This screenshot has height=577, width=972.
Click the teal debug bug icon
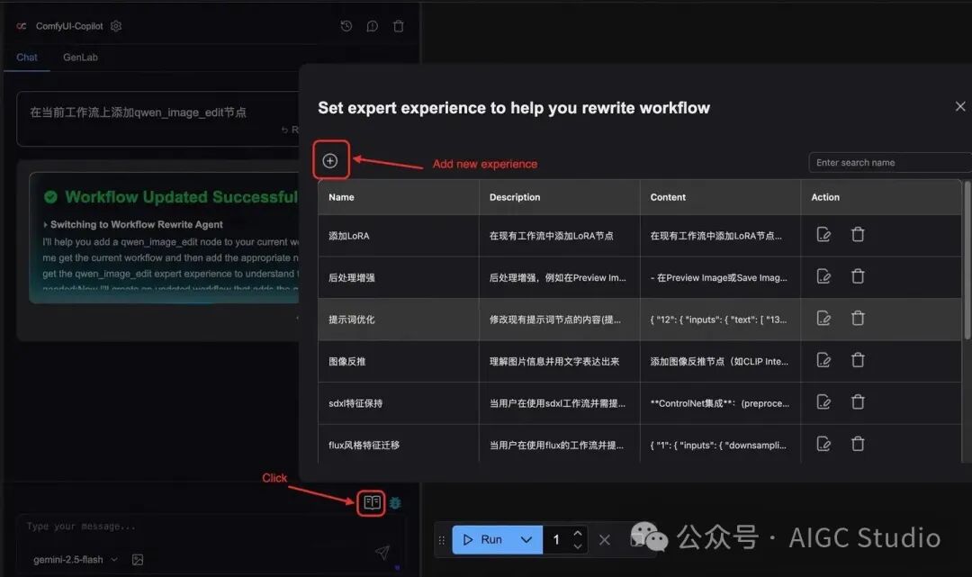coord(394,503)
